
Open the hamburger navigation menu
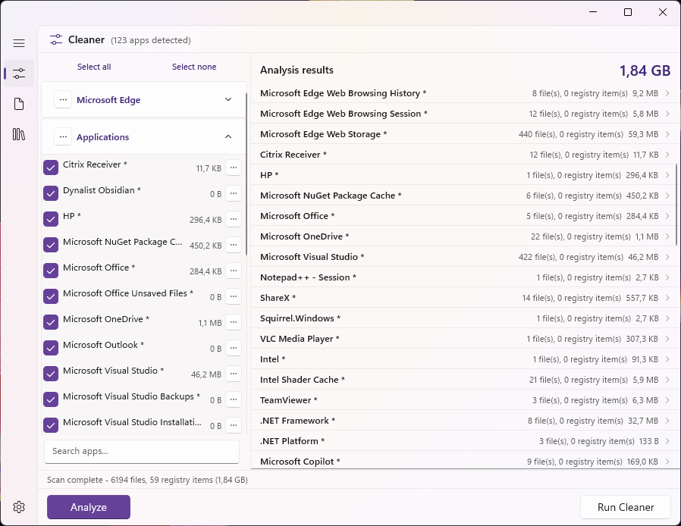pyautogui.click(x=19, y=43)
